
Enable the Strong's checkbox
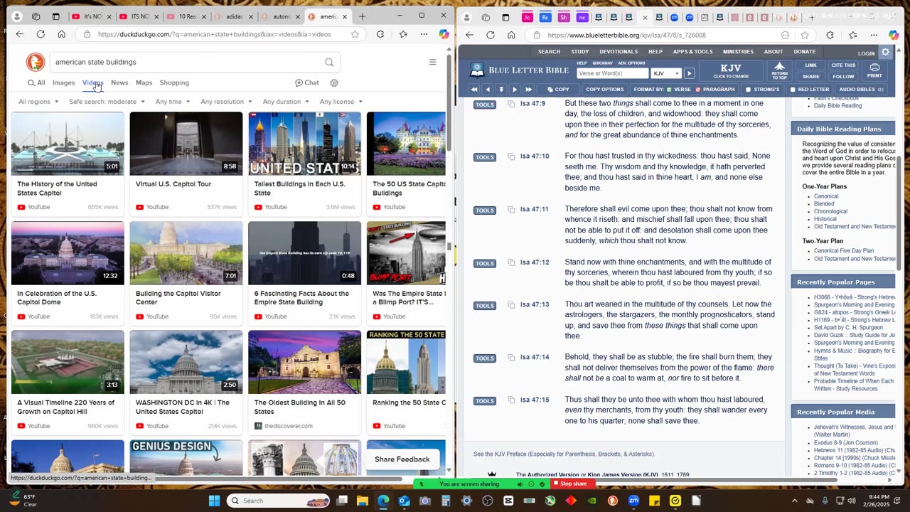tap(748, 90)
